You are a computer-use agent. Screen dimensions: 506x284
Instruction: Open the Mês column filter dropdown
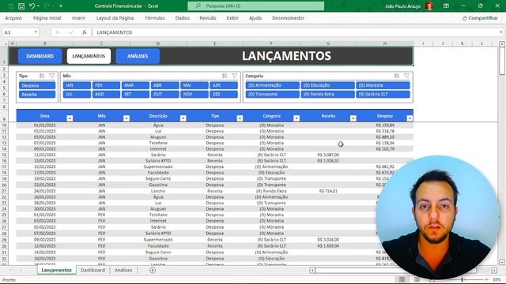(x=126, y=118)
